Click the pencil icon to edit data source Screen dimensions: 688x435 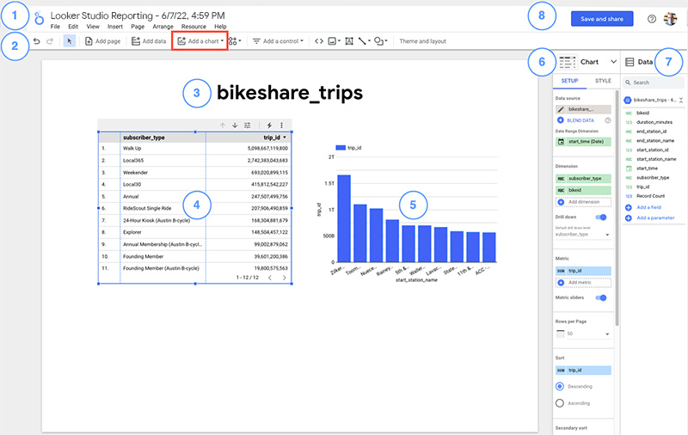click(562, 109)
